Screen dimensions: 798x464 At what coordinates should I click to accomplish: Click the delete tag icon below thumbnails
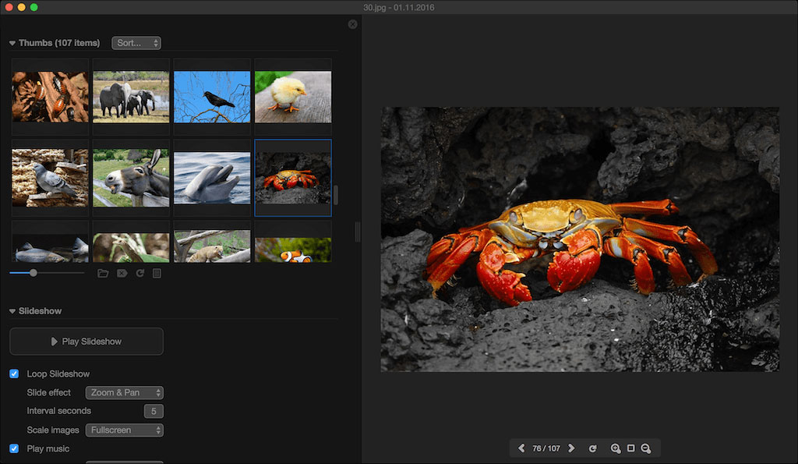(122, 273)
